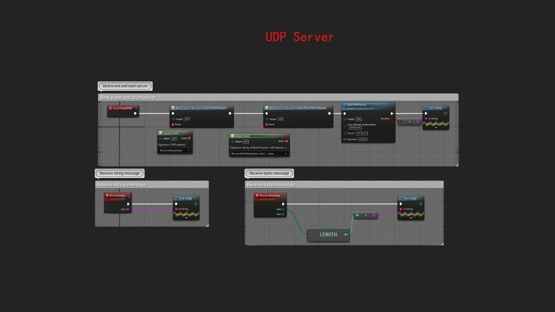Click the Bind Event to Receive Socket Raw Data Delegate title

pyautogui.click(x=297, y=108)
